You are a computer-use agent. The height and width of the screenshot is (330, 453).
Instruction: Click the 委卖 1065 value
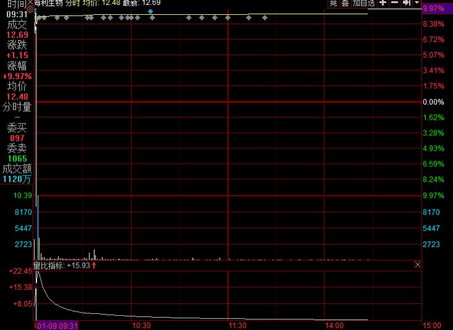pyautogui.click(x=17, y=158)
